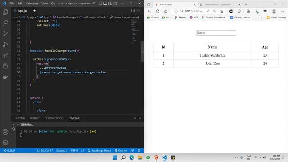Open the Glumos Manual bookmark
Screen dimensions: 288x162
pyautogui.click(x=240, y=18)
